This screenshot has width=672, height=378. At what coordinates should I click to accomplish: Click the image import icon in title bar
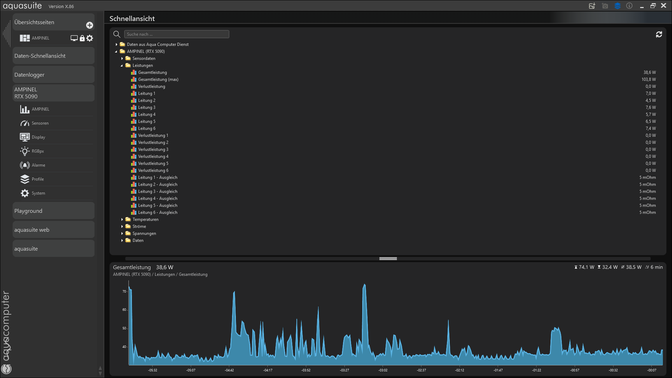coord(592,6)
